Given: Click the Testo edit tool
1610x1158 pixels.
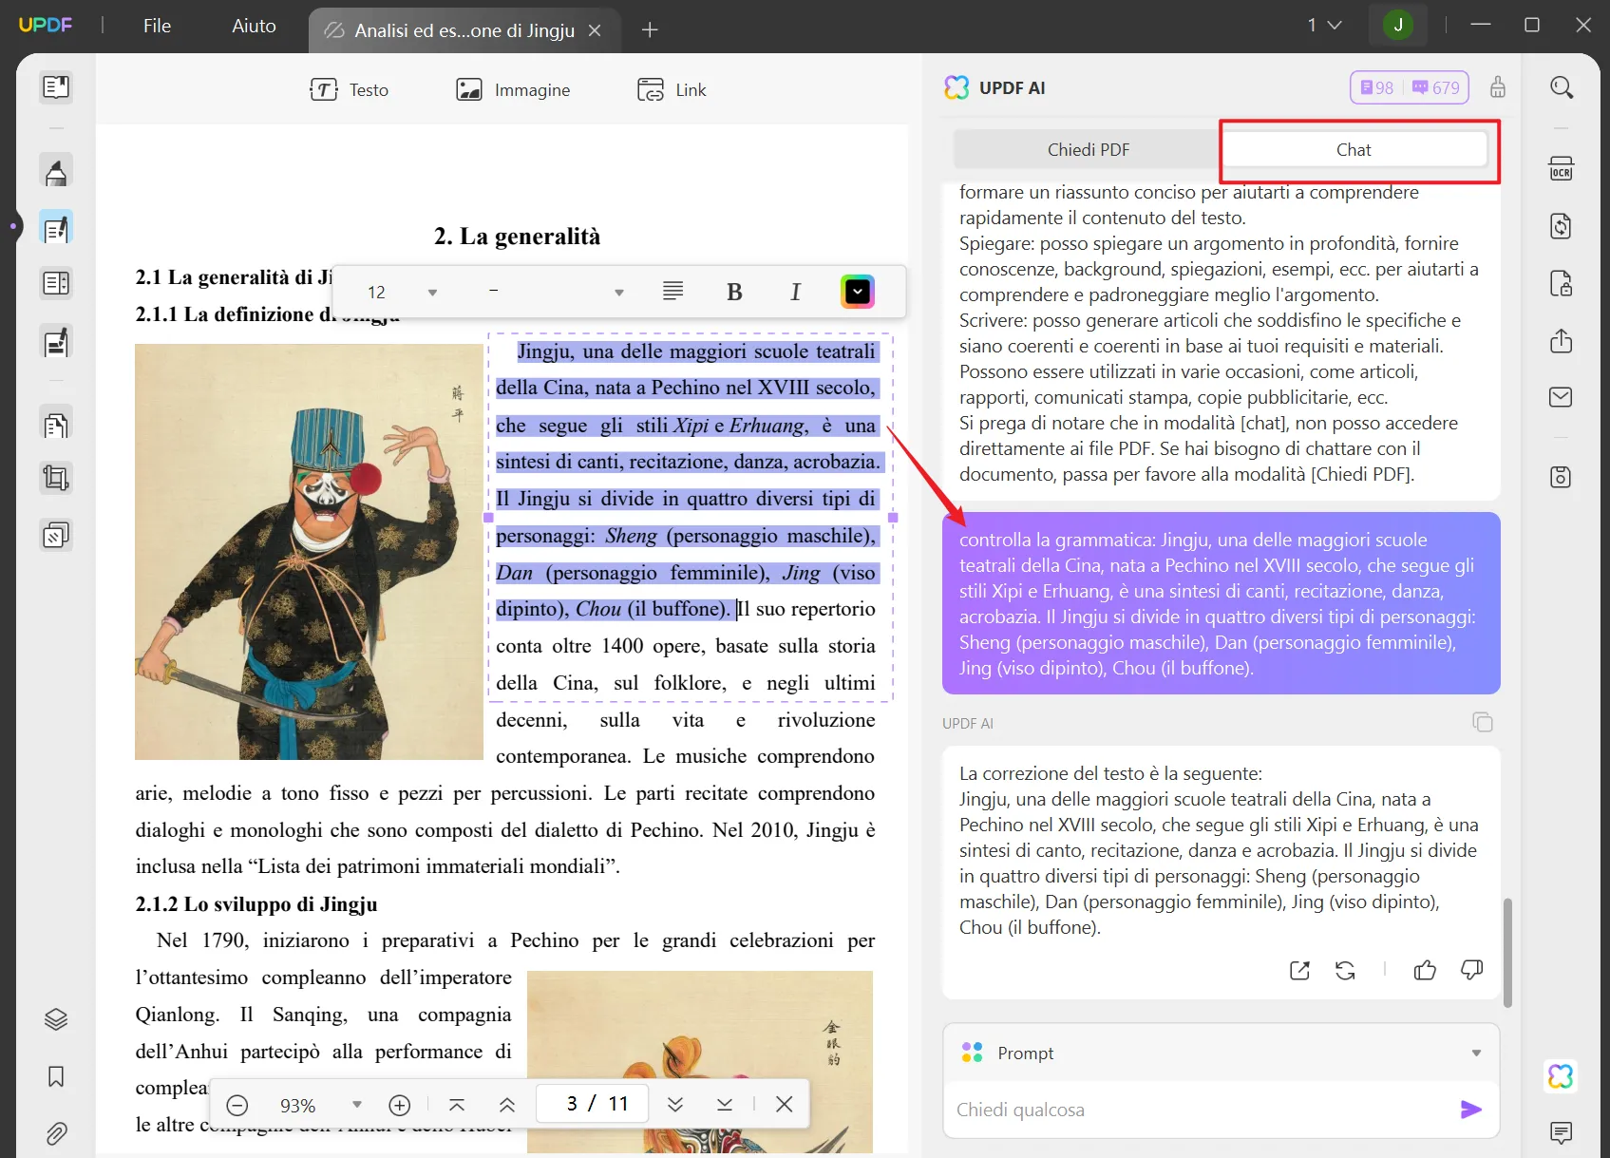Looking at the screenshot, I should 350,89.
